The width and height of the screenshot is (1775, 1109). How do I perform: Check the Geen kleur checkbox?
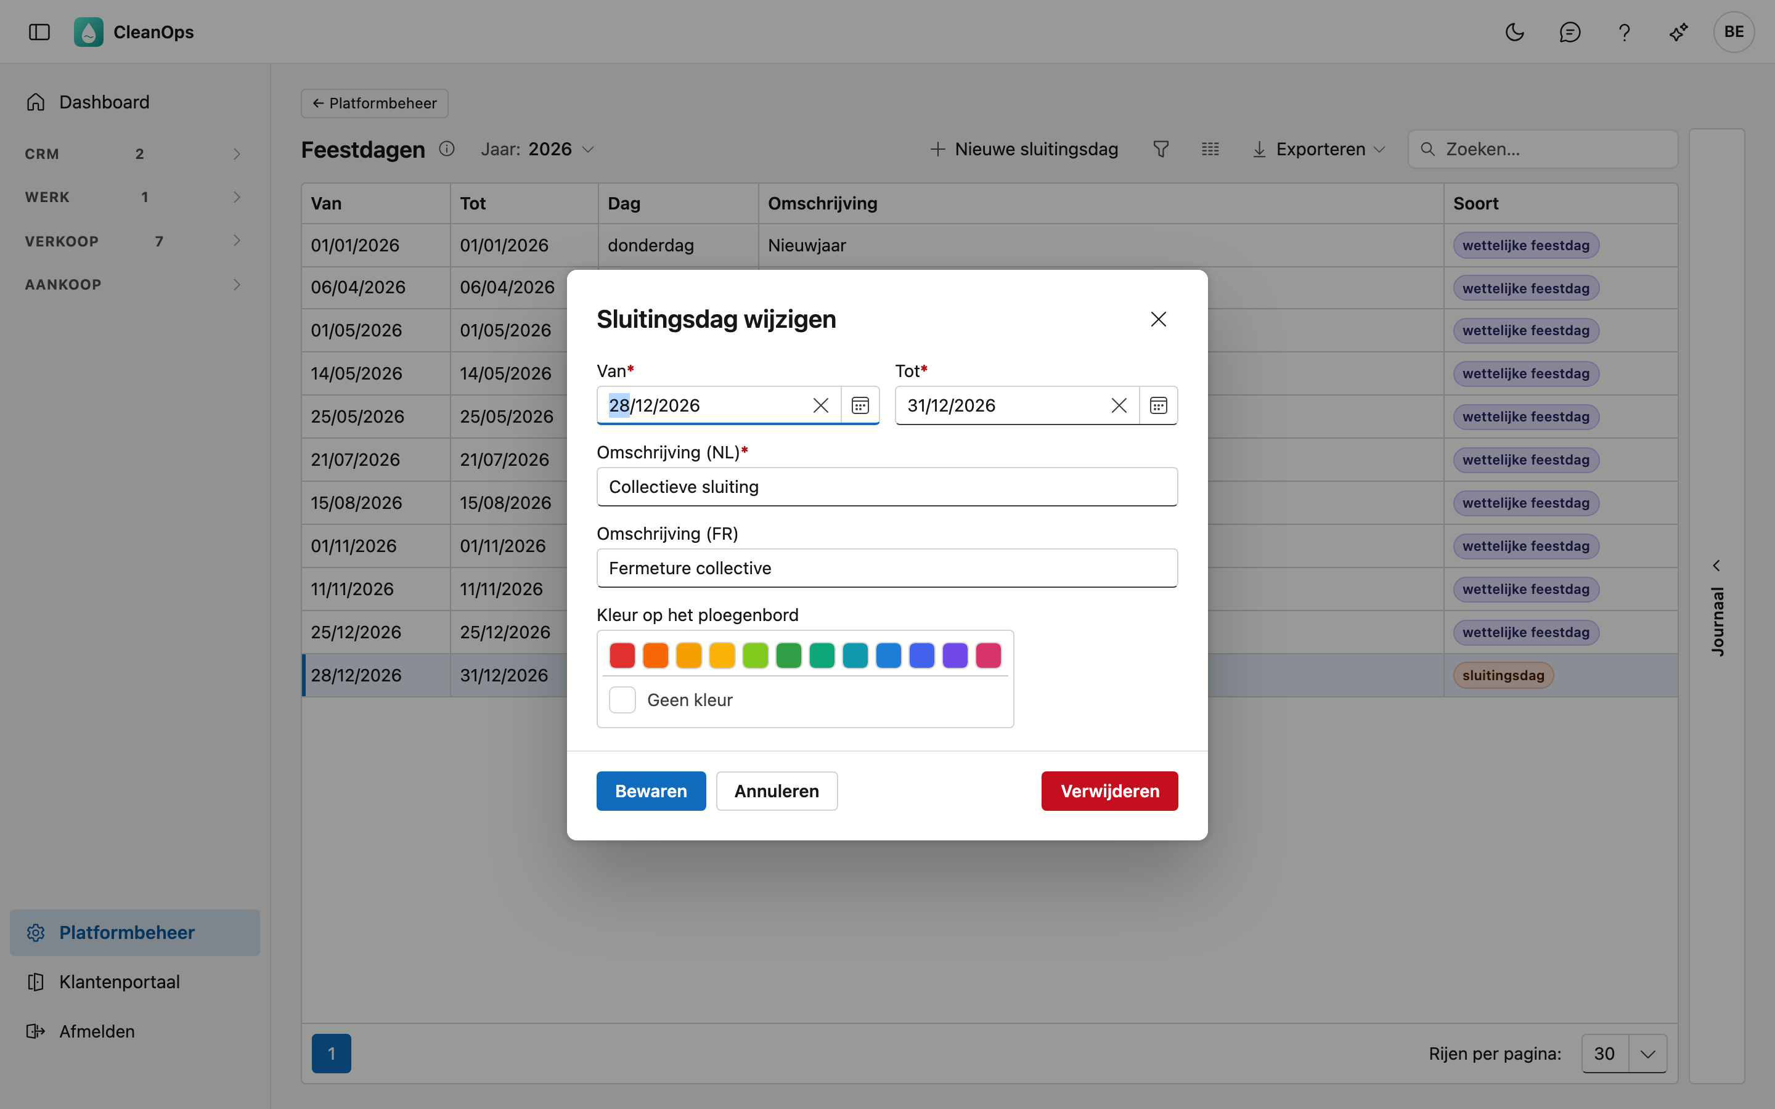click(622, 700)
